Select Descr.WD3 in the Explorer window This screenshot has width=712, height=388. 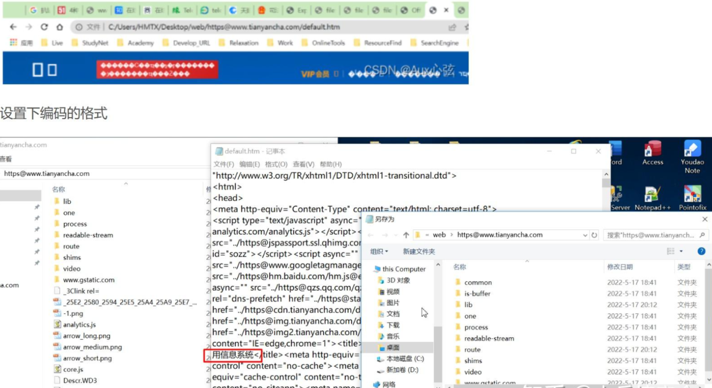click(x=75, y=380)
